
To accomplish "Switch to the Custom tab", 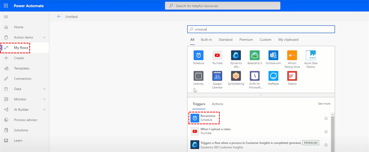I will coord(265,40).
